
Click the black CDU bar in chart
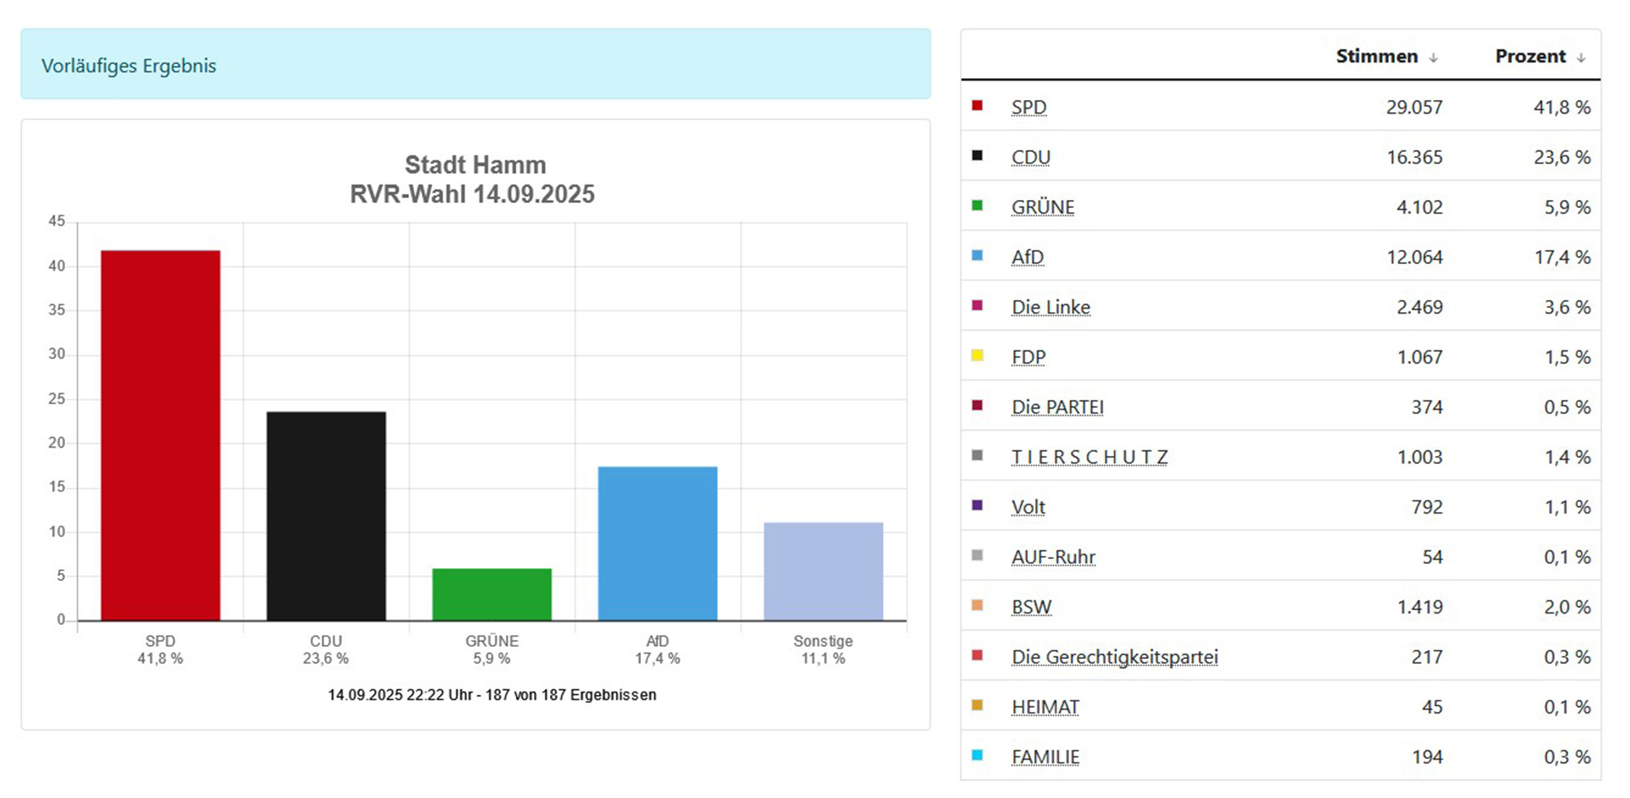(x=326, y=516)
